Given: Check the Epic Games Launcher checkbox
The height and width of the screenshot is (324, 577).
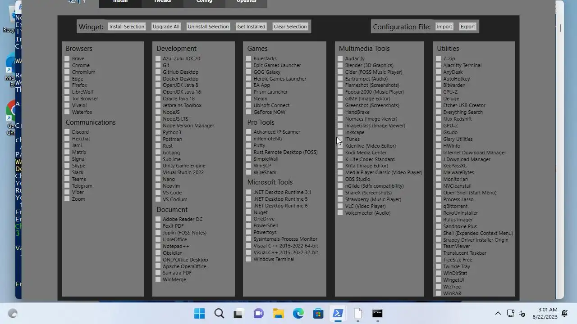Looking at the screenshot, I should pyautogui.click(x=249, y=65).
